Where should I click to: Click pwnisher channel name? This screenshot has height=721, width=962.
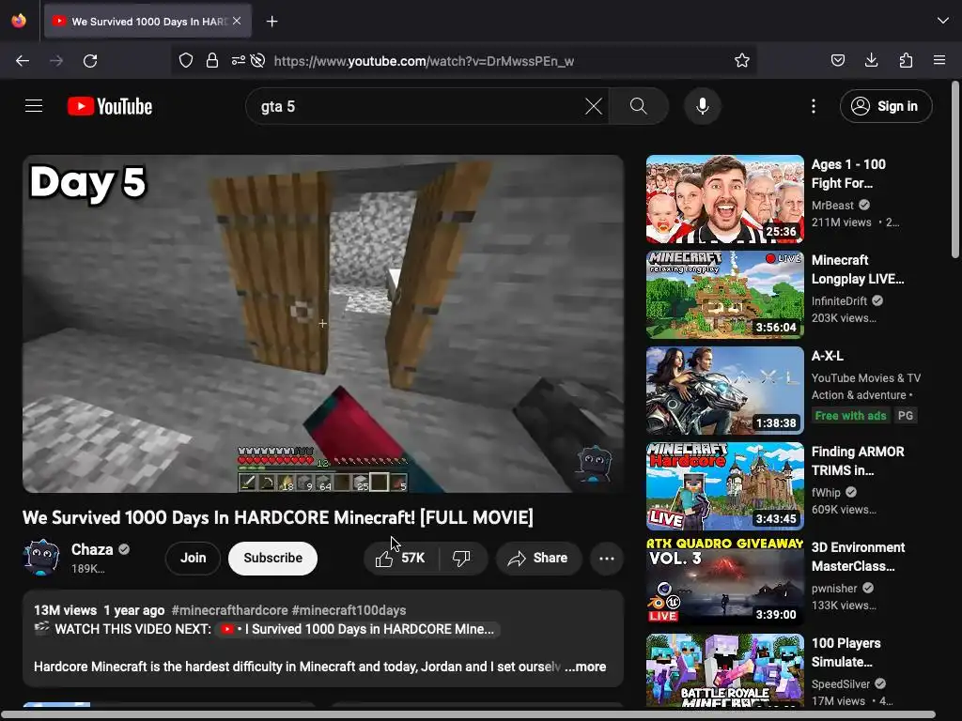coord(834,588)
